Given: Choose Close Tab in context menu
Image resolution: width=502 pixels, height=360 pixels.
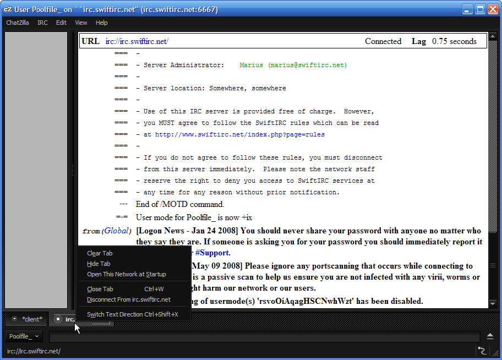Looking at the screenshot, I should 133,289.
